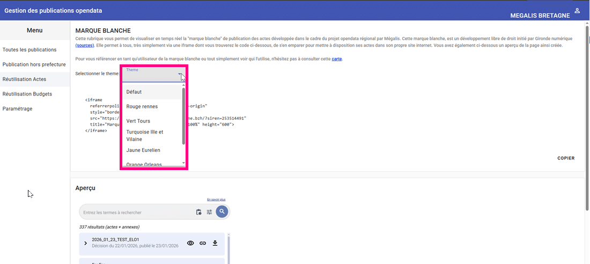This screenshot has height=264, width=590.
Task: Click the clipboard history icon in search bar
Action: tap(198, 212)
